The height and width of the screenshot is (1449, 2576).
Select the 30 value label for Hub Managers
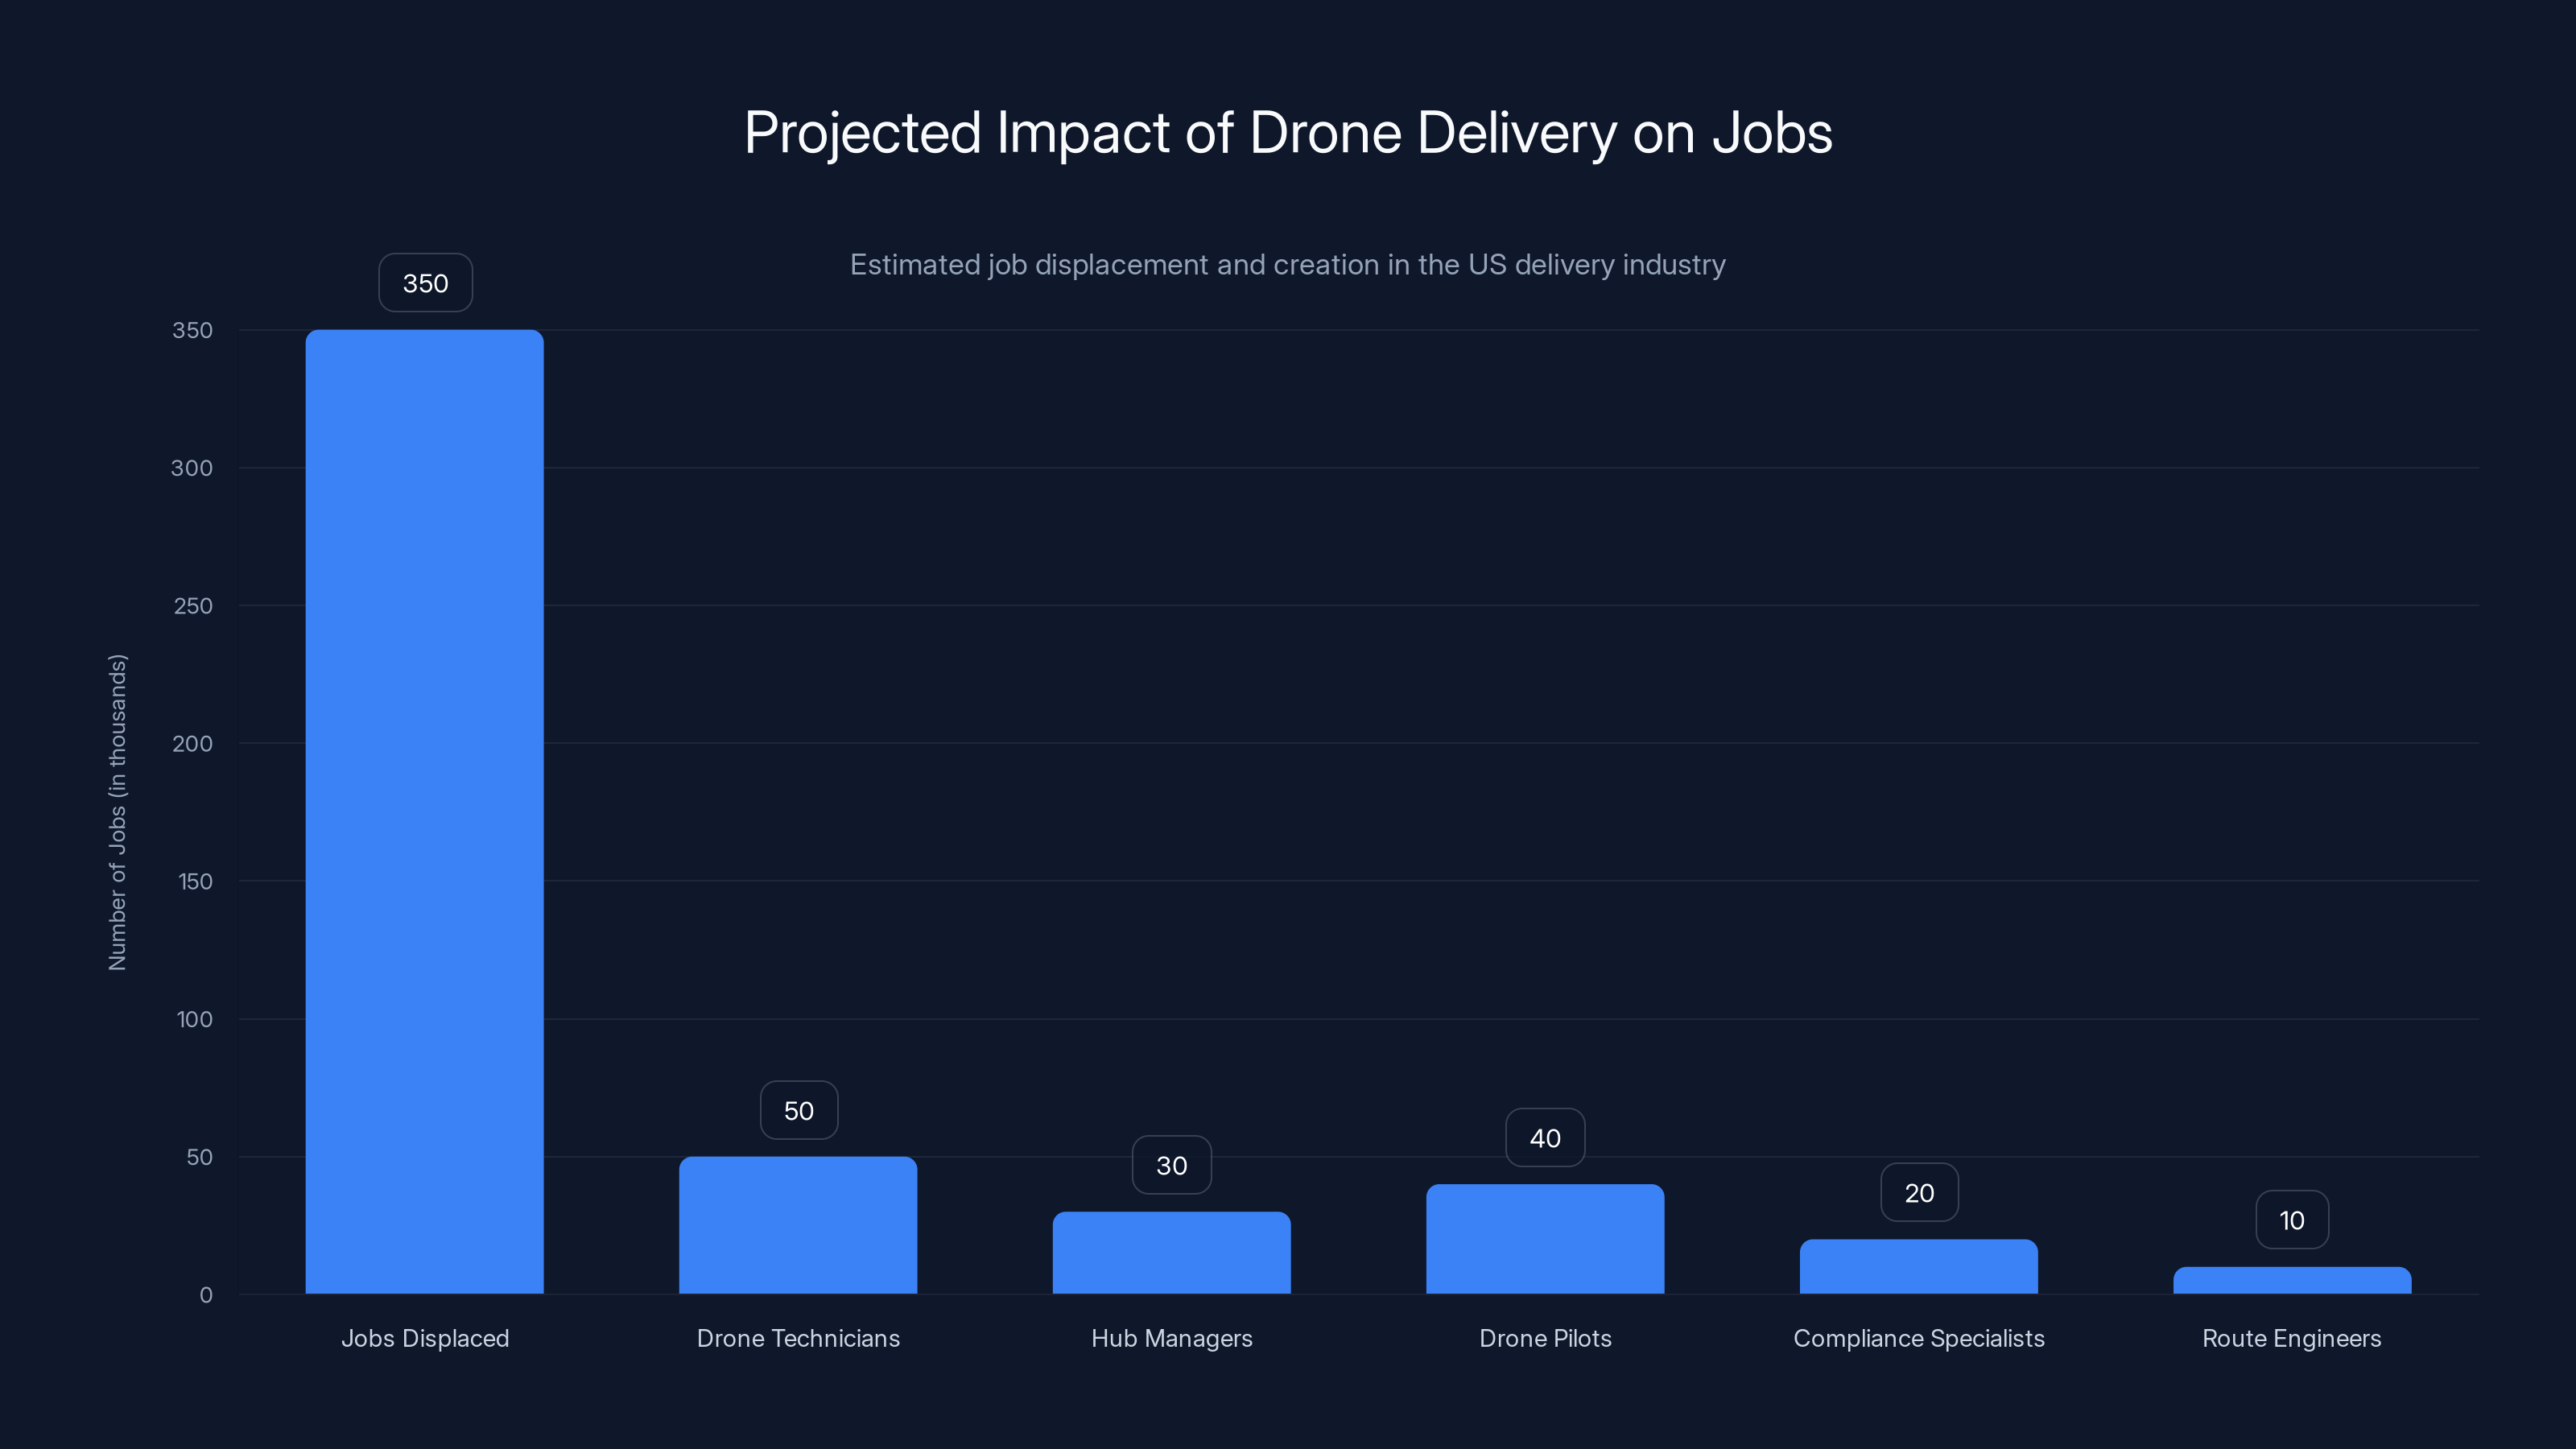click(x=1171, y=1165)
